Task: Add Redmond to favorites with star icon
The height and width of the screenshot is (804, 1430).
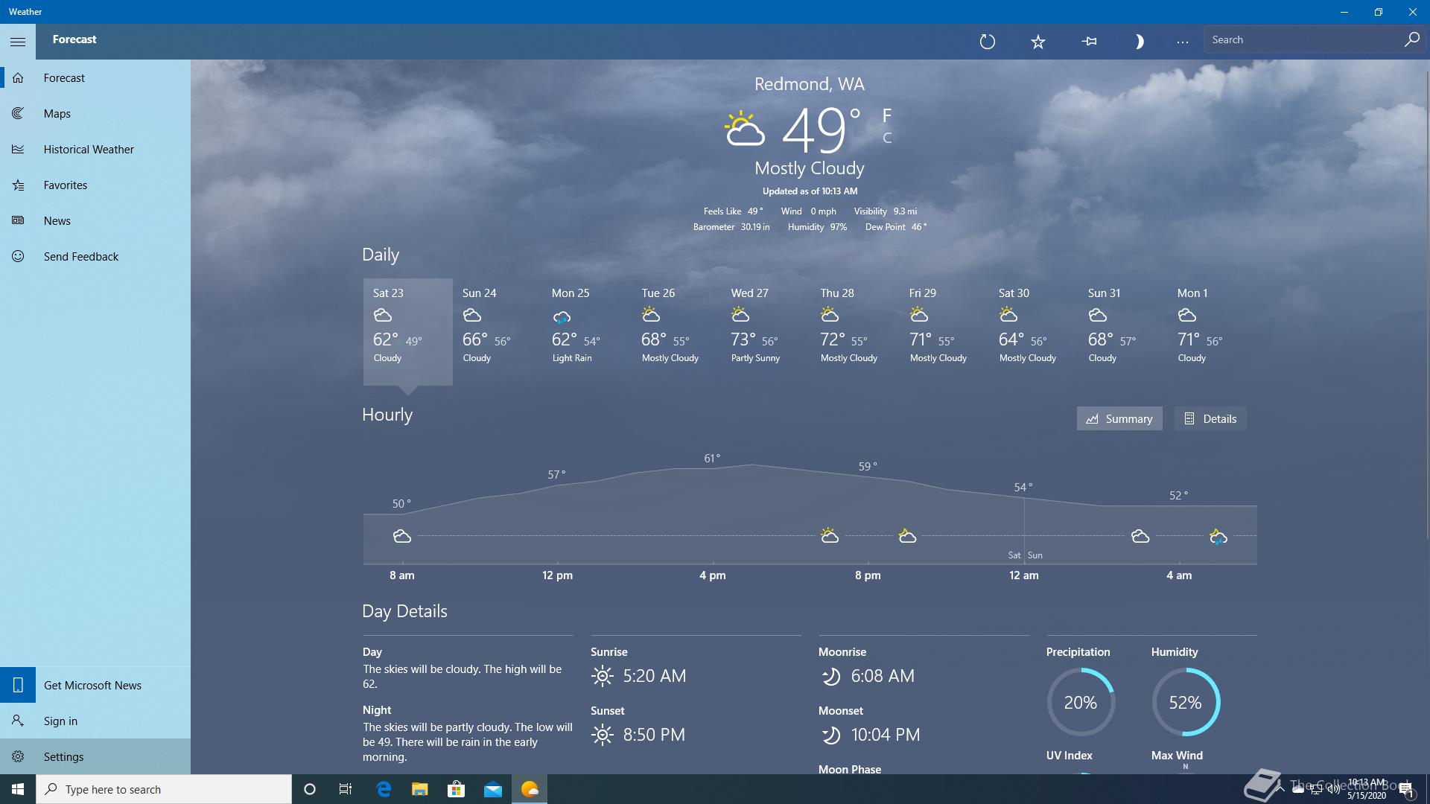Action: (1038, 42)
